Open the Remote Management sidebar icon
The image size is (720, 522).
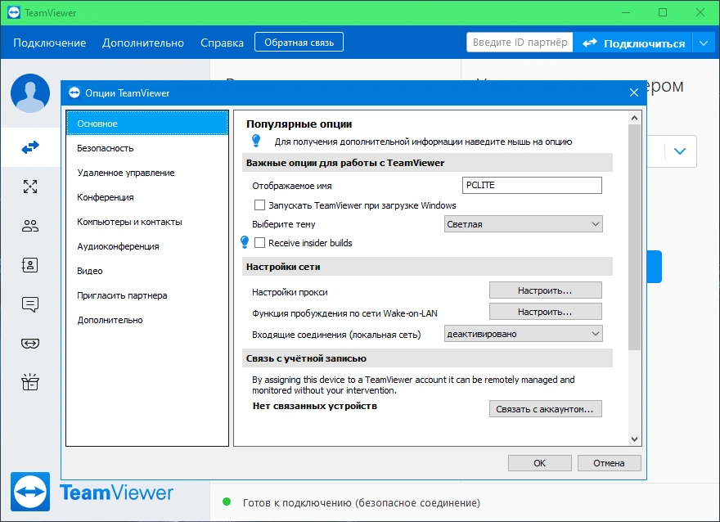[30, 187]
